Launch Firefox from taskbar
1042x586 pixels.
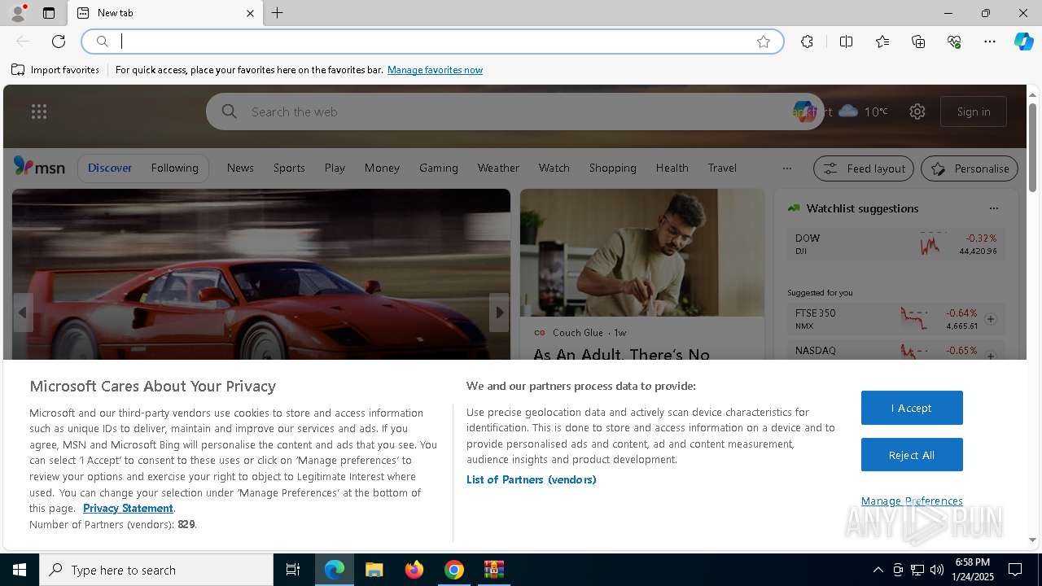[x=414, y=570]
